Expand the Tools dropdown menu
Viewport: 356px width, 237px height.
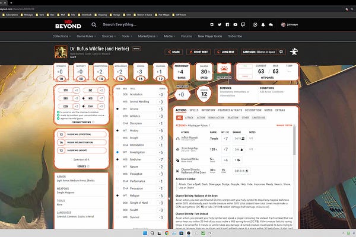tap(127, 36)
